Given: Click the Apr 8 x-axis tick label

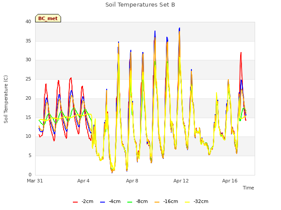Looking at the screenshot, I should tap(132, 181).
